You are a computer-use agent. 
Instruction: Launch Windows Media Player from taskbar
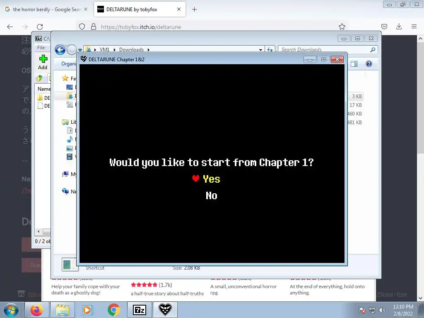click(87, 310)
